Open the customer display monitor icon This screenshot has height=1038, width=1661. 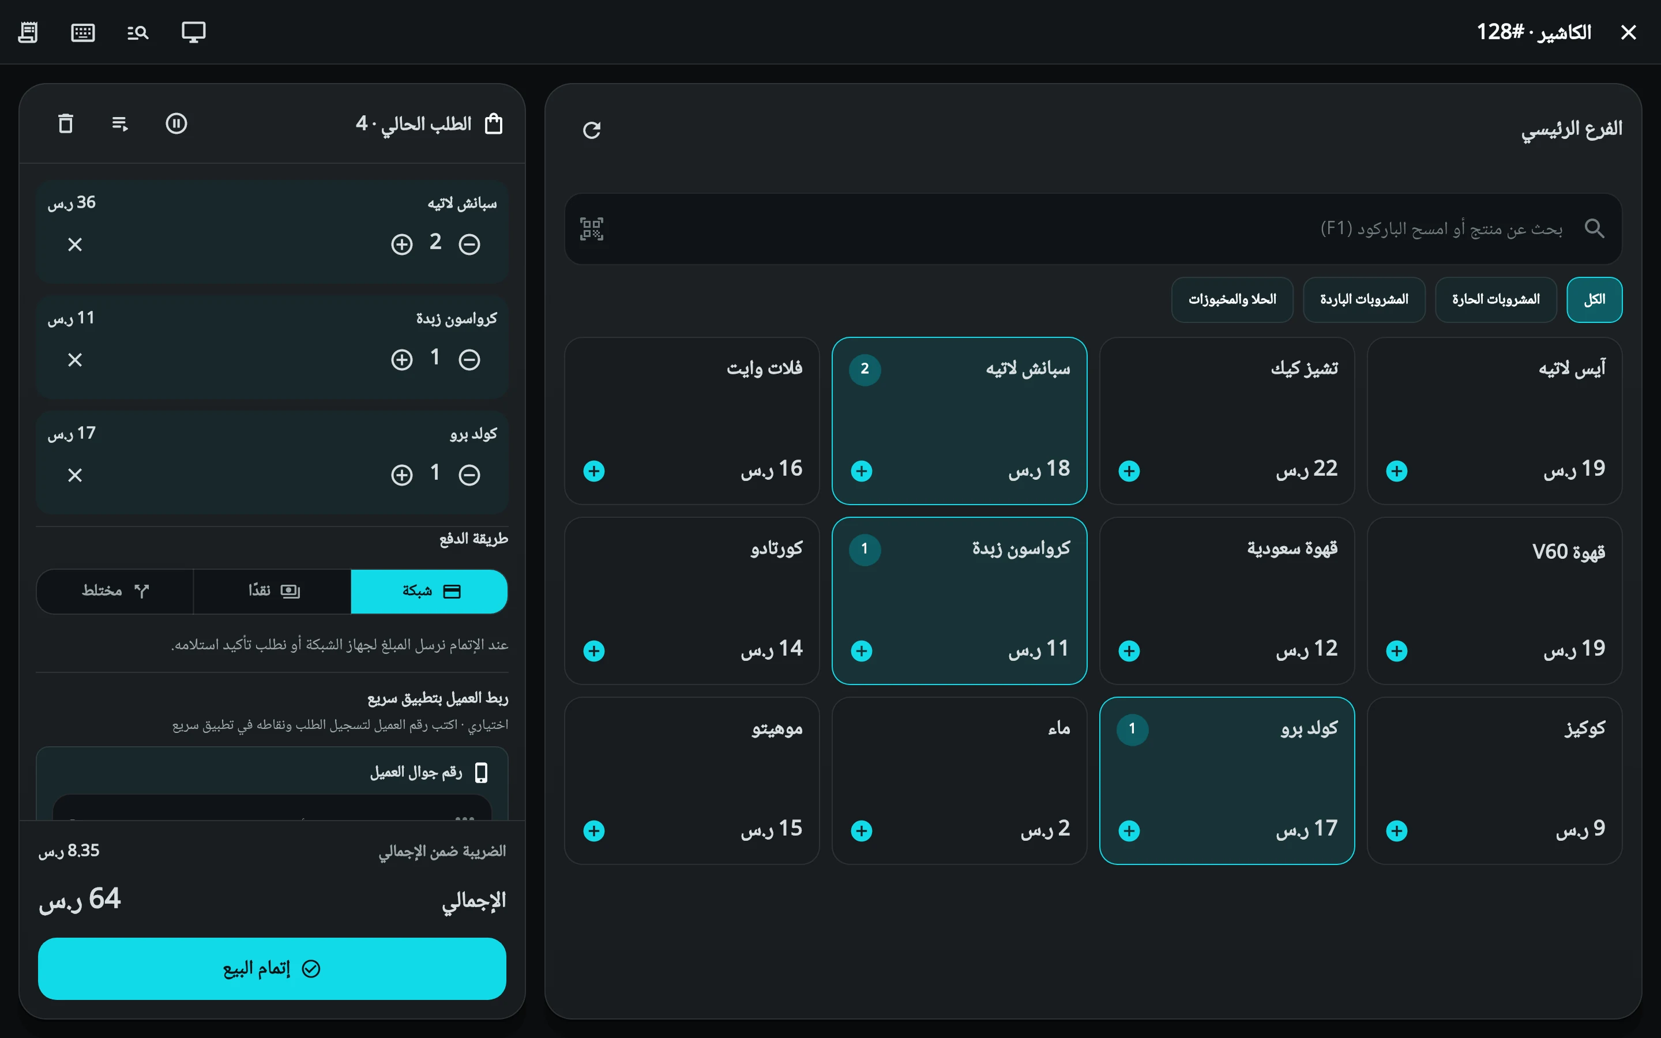(x=194, y=32)
